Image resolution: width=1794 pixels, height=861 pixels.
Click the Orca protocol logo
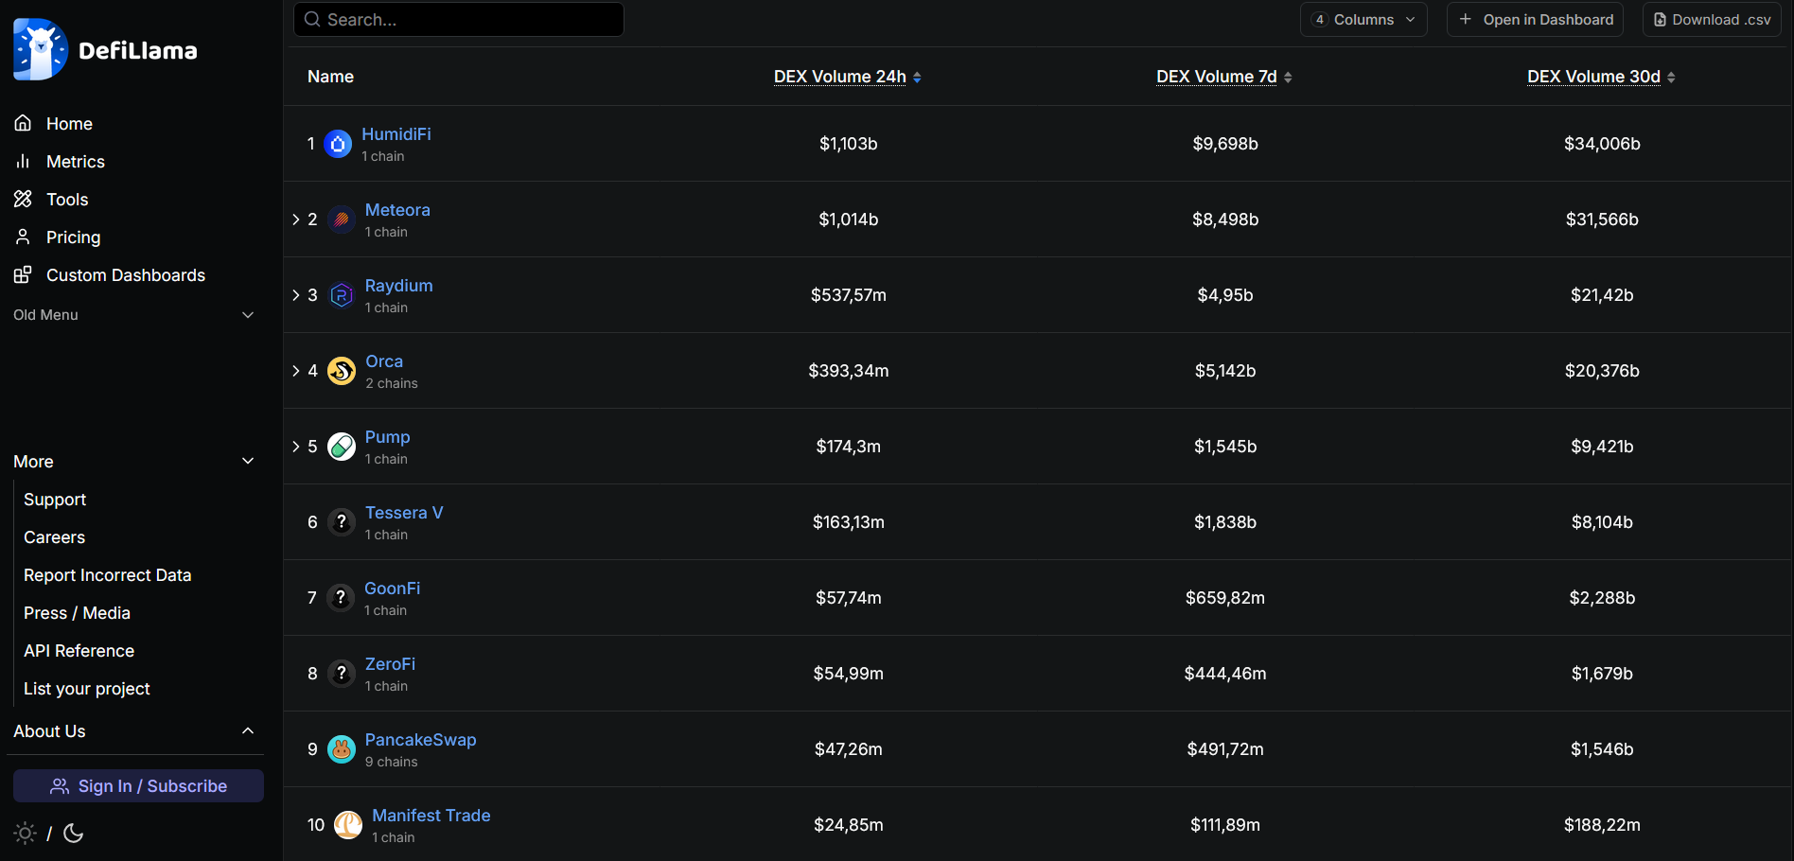[x=341, y=371]
